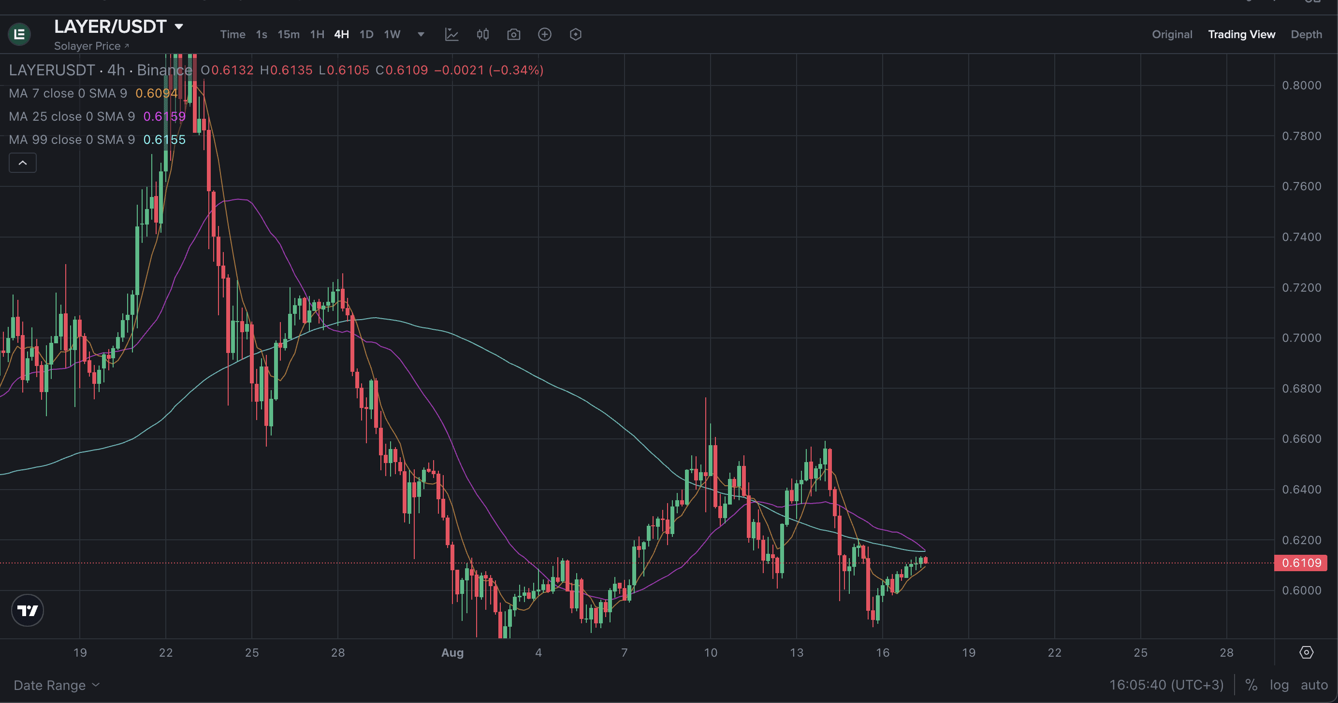Select the MA 99 close indicator legend
Viewport: 1338px width, 703px height.
72,140
